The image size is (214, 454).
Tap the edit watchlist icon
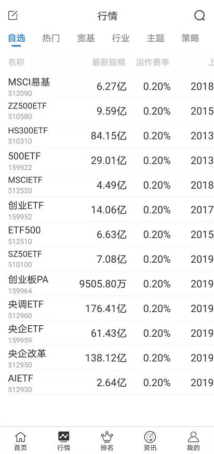click(12, 15)
